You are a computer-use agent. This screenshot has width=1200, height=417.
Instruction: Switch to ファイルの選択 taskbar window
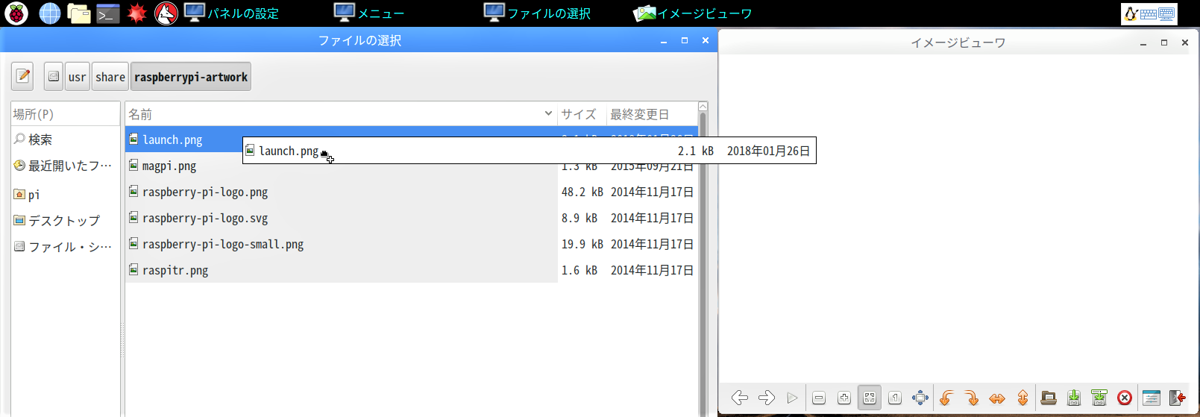pos(537,13)
